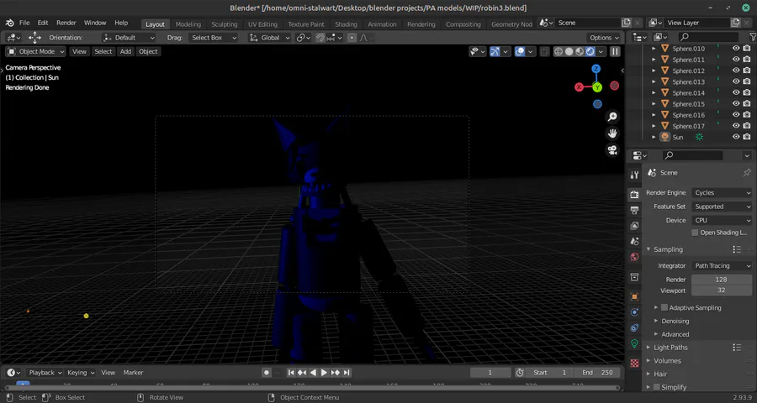Open the Texture properties checker icon

(634, 364)
